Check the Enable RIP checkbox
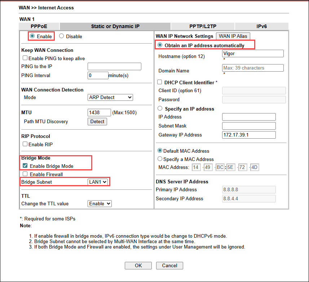The height and width of the screenshot is (282, 309). coord(25,144)
